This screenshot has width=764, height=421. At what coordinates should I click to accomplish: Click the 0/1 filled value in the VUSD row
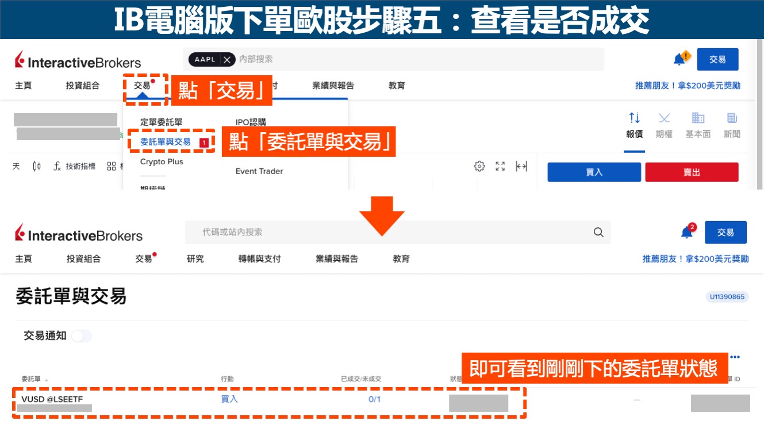coord(375,399)
